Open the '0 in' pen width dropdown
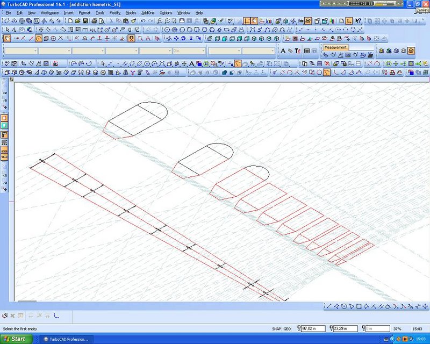 pyautogui.click(x=189, y=51)
